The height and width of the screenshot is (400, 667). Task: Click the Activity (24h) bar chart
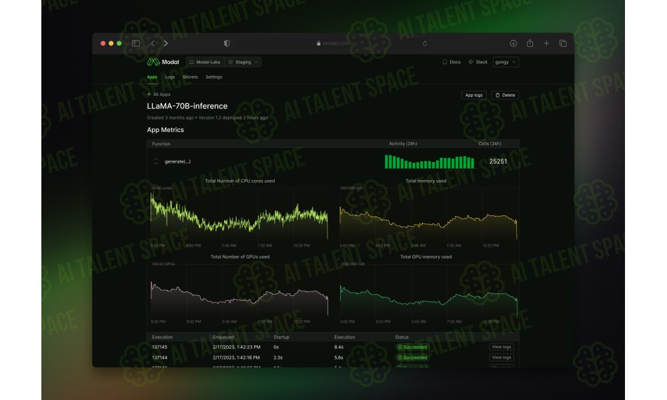pos(429,162)
